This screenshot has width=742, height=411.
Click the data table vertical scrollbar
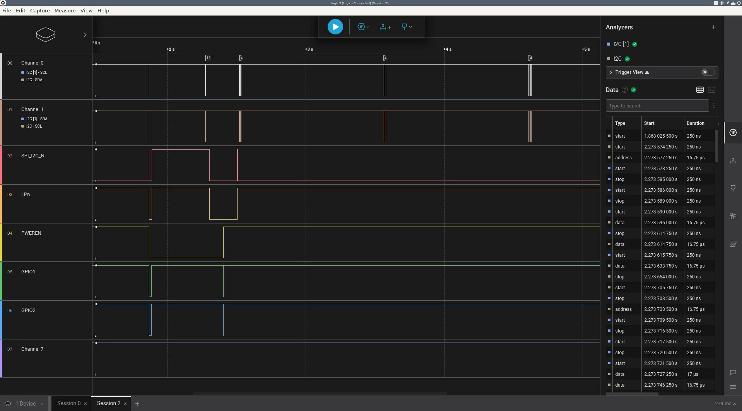(x=717, y=146)
